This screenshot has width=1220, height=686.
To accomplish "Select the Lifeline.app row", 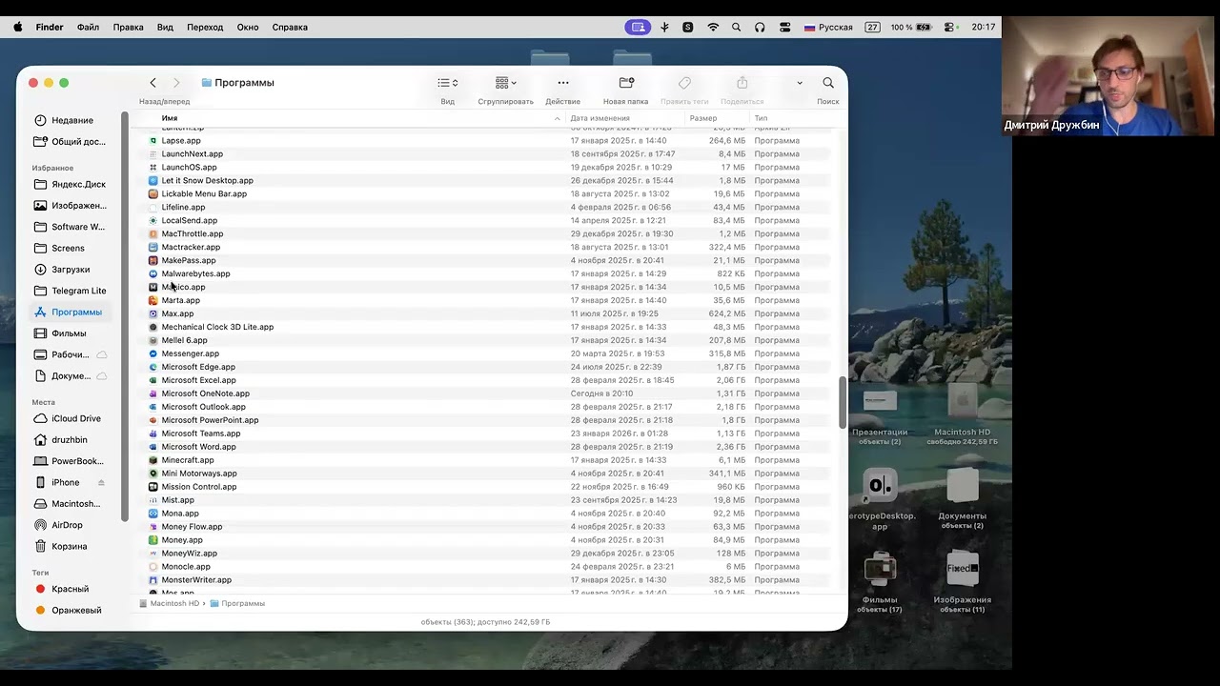I will point(488,207).
